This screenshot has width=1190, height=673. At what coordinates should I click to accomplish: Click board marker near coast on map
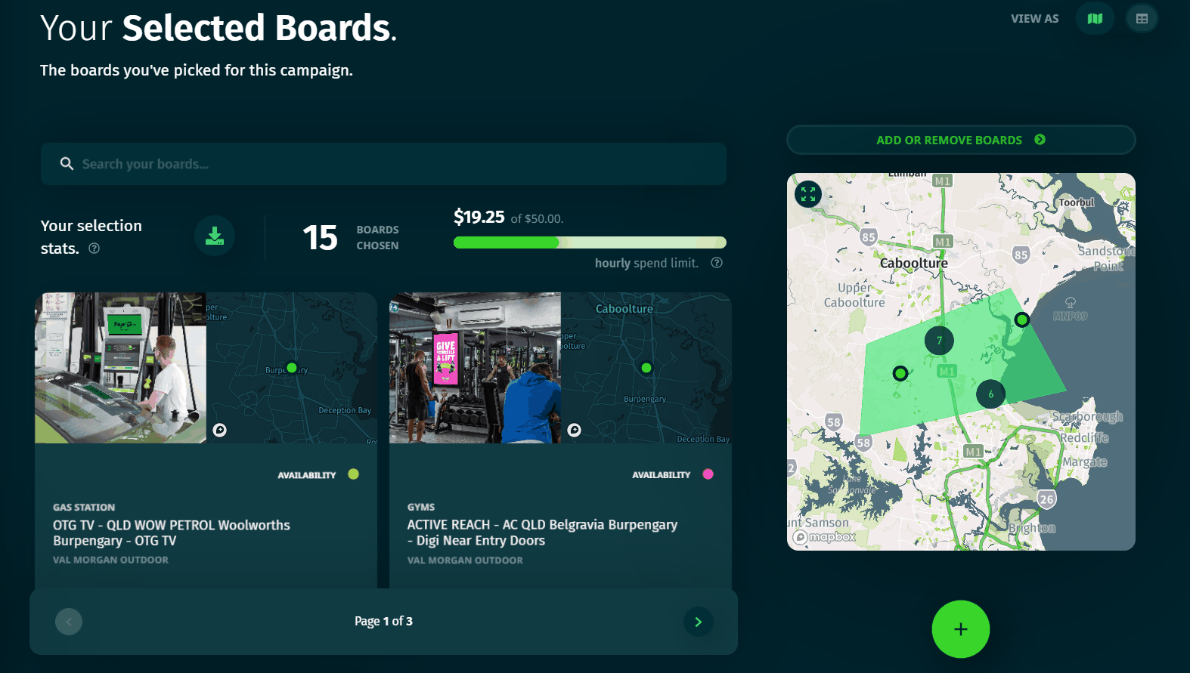1021,320
